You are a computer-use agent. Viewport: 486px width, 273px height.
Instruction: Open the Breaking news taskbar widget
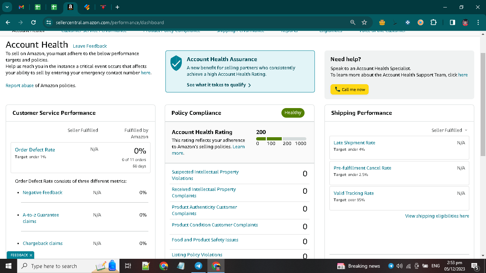(359, 266)
